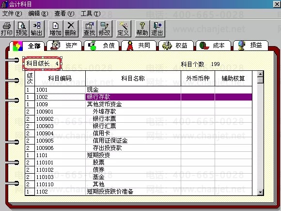Click the 删除 delete icon
The image size is (281, 211).
pos(71,29)
